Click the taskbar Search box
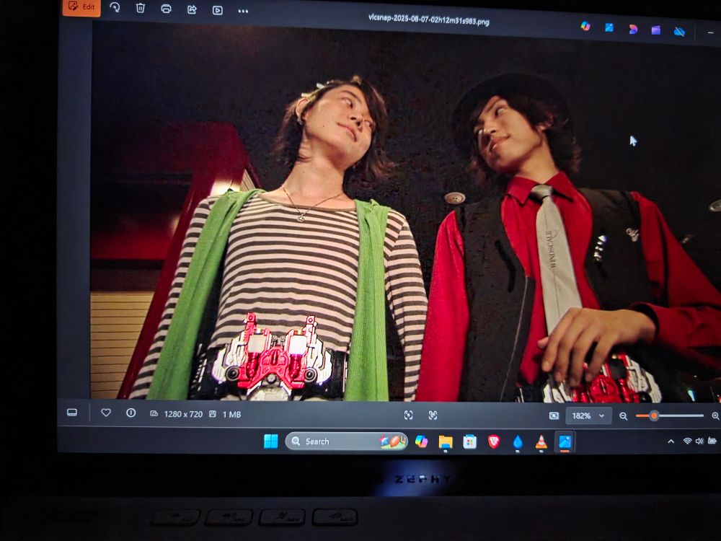Image resolution: width=721 pixels, height=541 pixels. [346, 441]
